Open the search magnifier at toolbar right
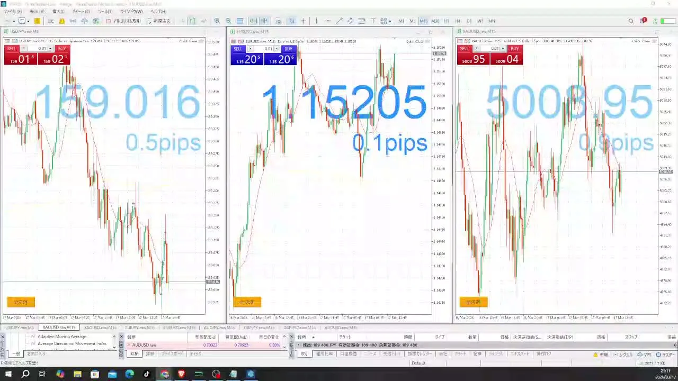Viewport: 678px width, 381px height. (631, 21)
